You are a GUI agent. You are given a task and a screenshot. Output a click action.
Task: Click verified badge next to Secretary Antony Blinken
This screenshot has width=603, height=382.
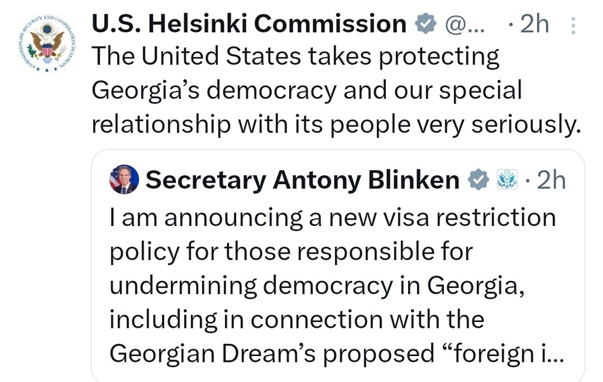(x=478, y=180)
